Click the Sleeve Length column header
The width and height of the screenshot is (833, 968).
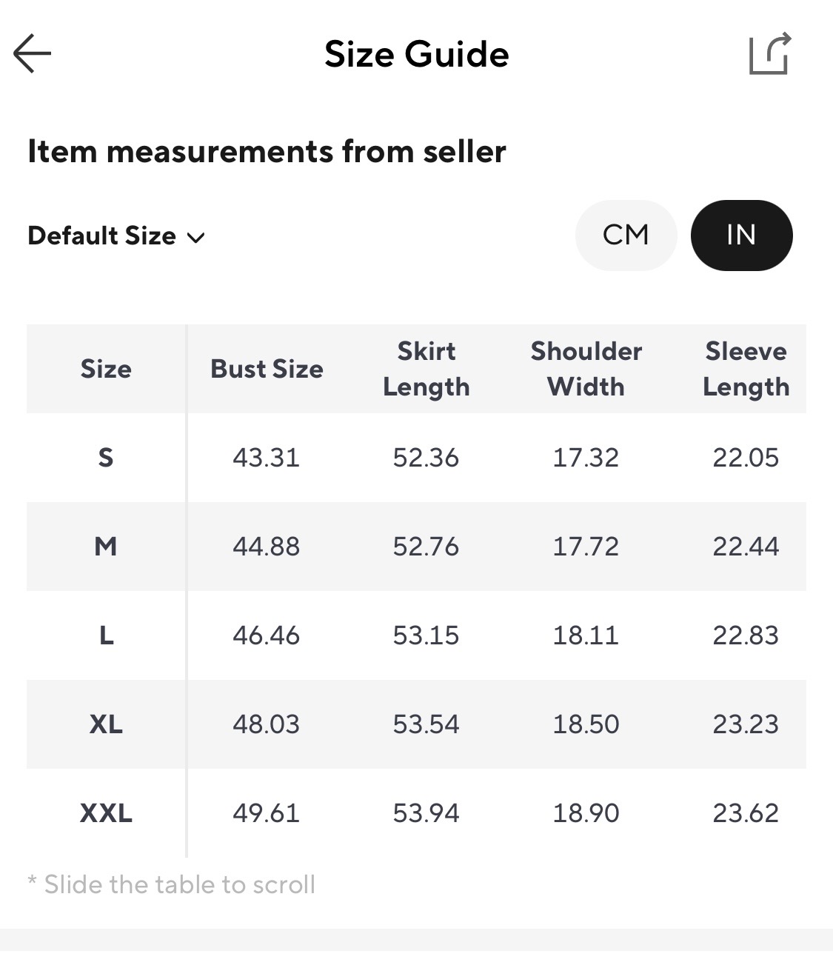pos(746,369)
